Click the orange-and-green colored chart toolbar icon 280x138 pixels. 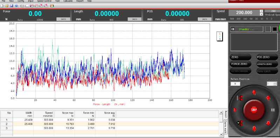point(52,6)
